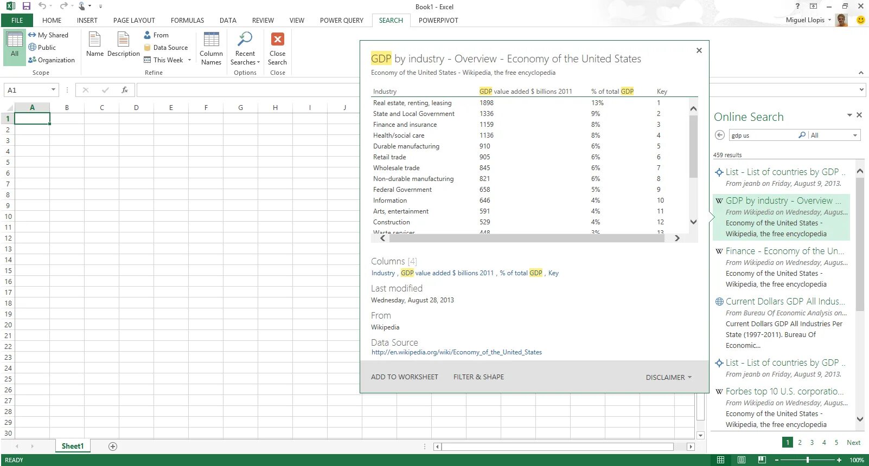Select the Sheet1 tab

click(73, 446)
